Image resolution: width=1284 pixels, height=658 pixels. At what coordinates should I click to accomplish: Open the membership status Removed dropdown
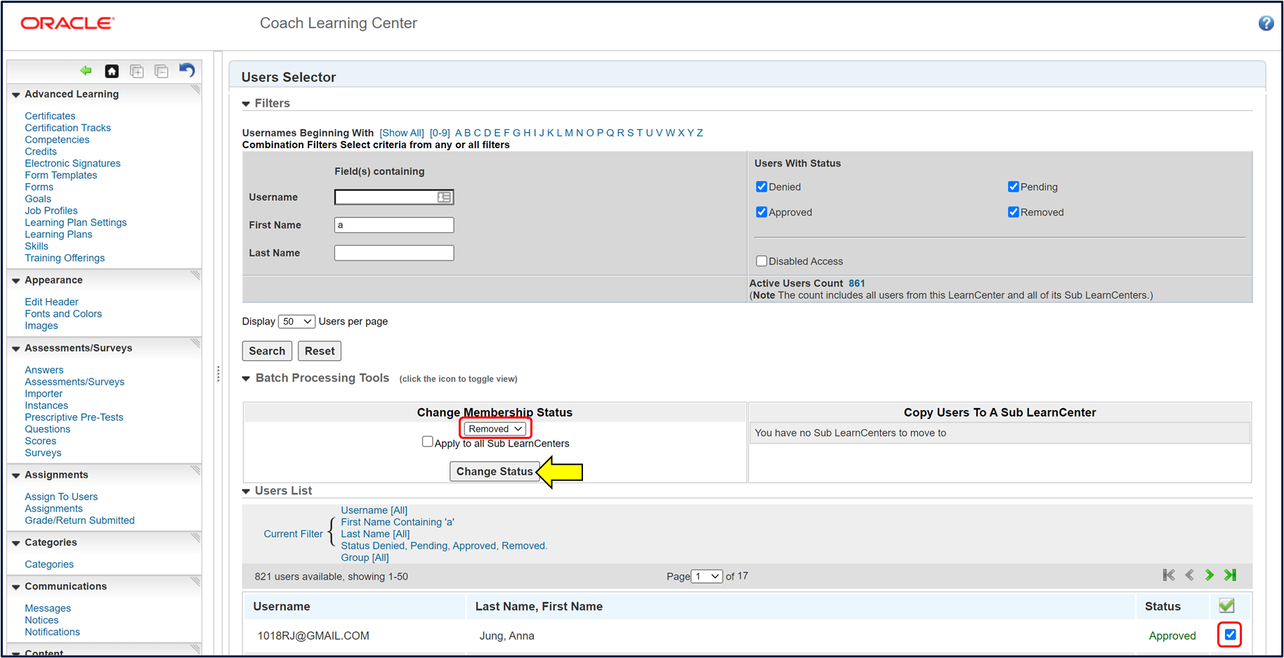point(496,429)
